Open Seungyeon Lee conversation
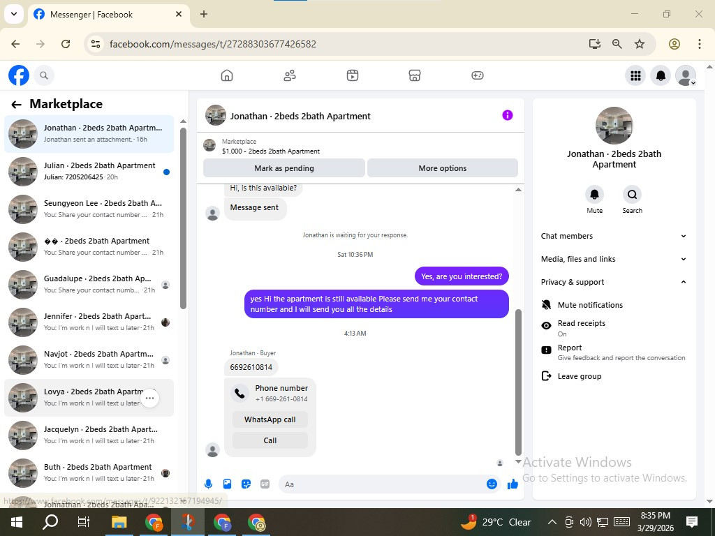Image resolution: width=715 pixels, height=536 pixels. coord(89,209)
